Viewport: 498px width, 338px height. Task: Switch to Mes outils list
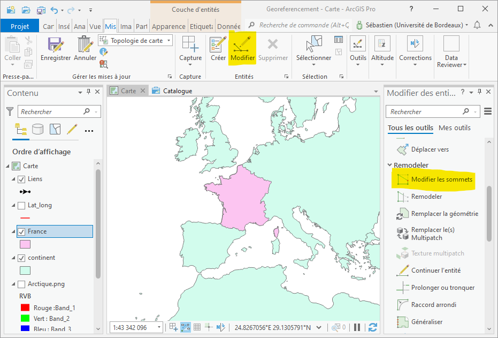click(454, 127)
